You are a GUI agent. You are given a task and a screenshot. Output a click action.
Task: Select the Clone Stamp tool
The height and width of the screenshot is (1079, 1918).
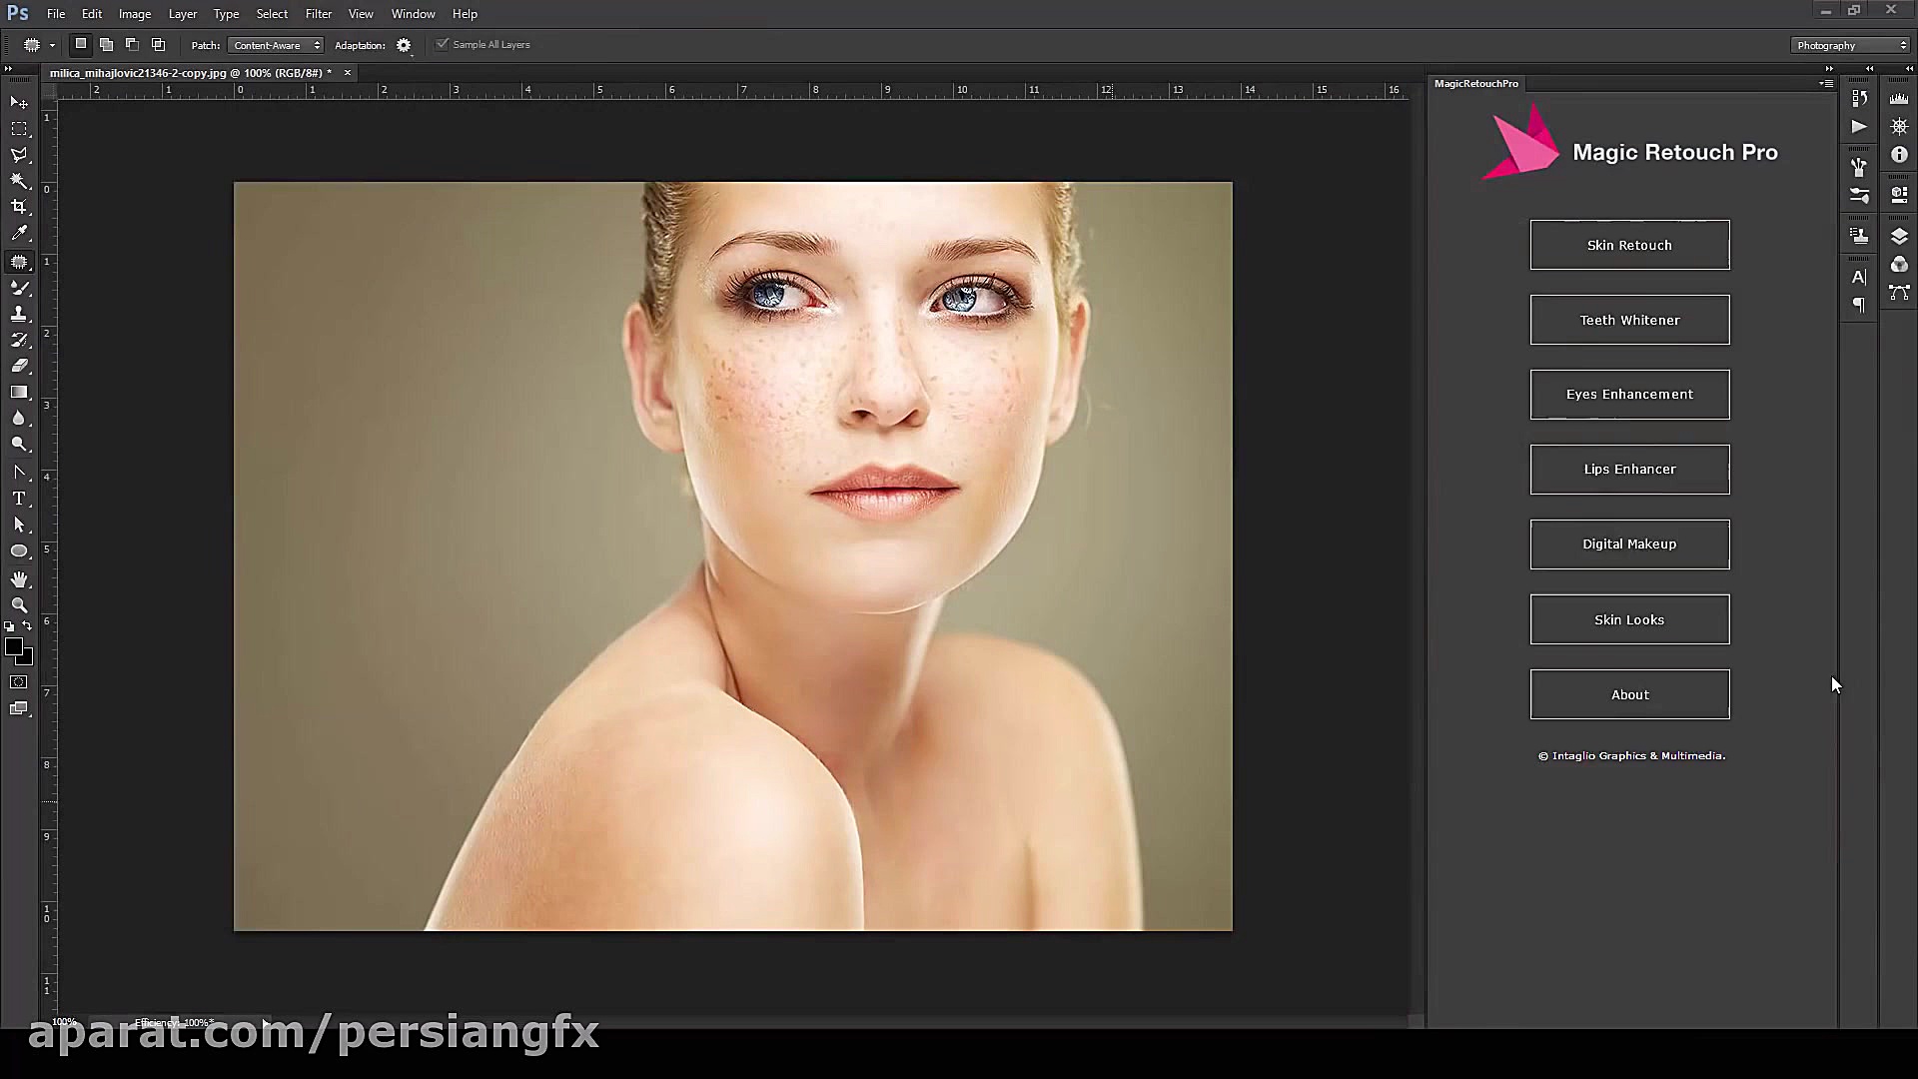point(19,314)
